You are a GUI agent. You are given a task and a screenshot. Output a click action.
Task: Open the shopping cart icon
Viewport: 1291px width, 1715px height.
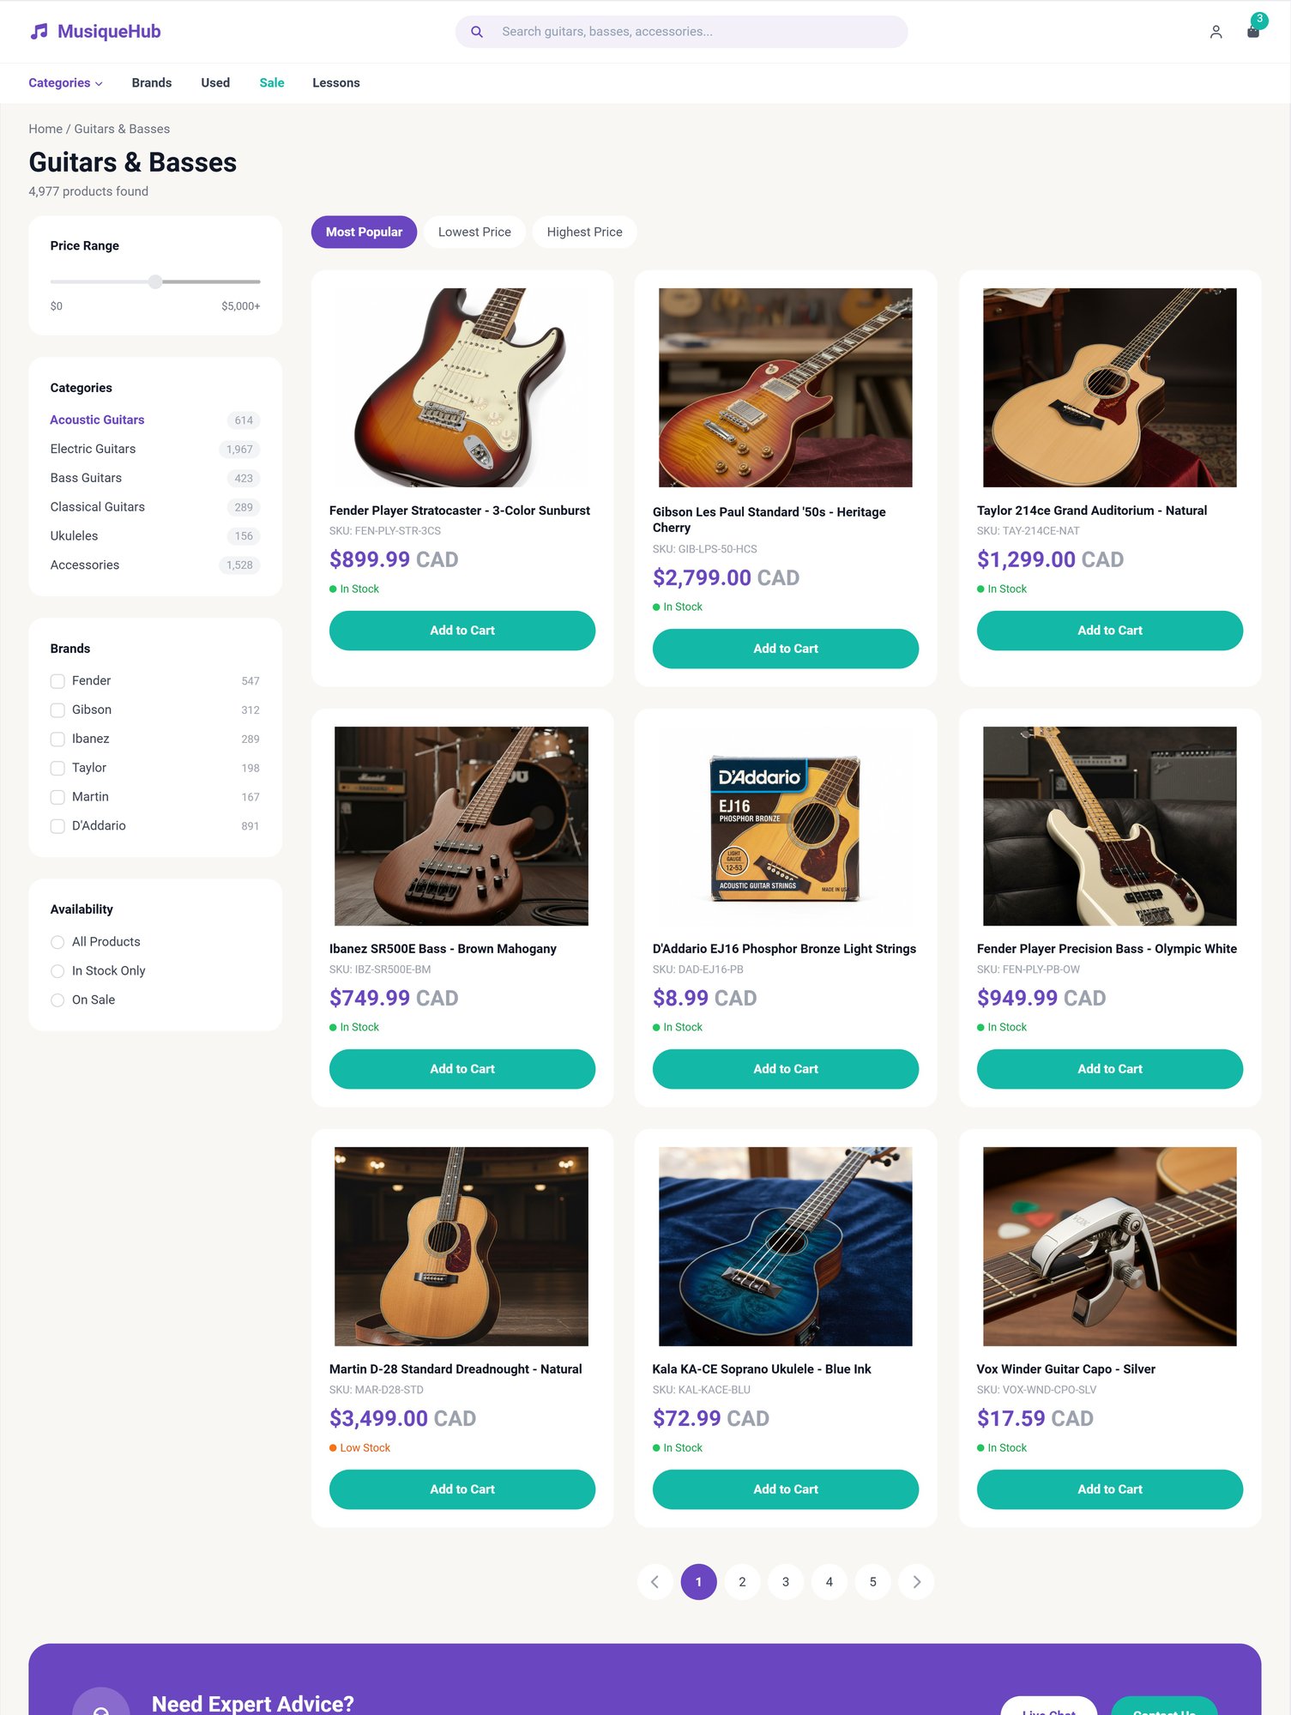tap(1253, 31)
